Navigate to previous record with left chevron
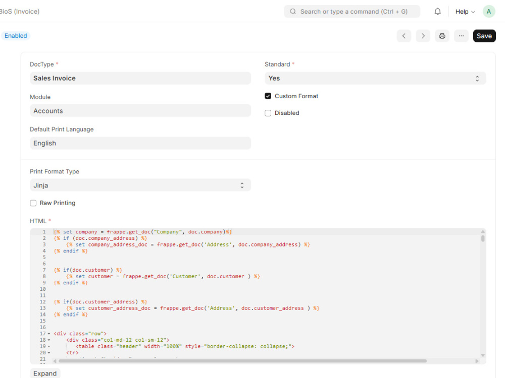Viewport: 505px width, 378px height. (403, 36)
